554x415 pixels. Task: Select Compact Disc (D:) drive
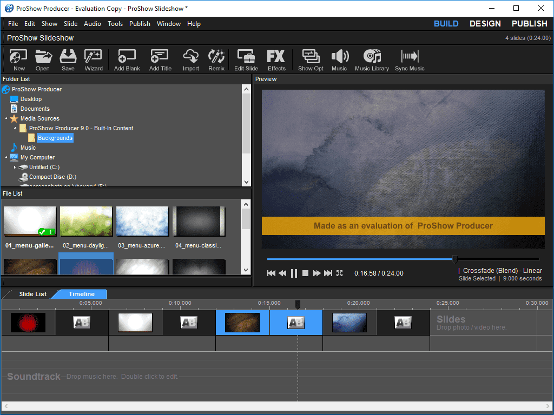[x=52, y=177]
